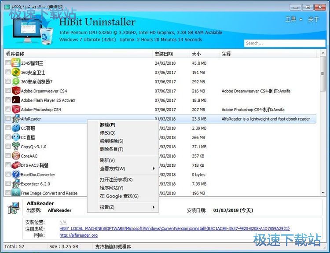Click the N/A install location link

pyautogui.click(x=63, y=222)
